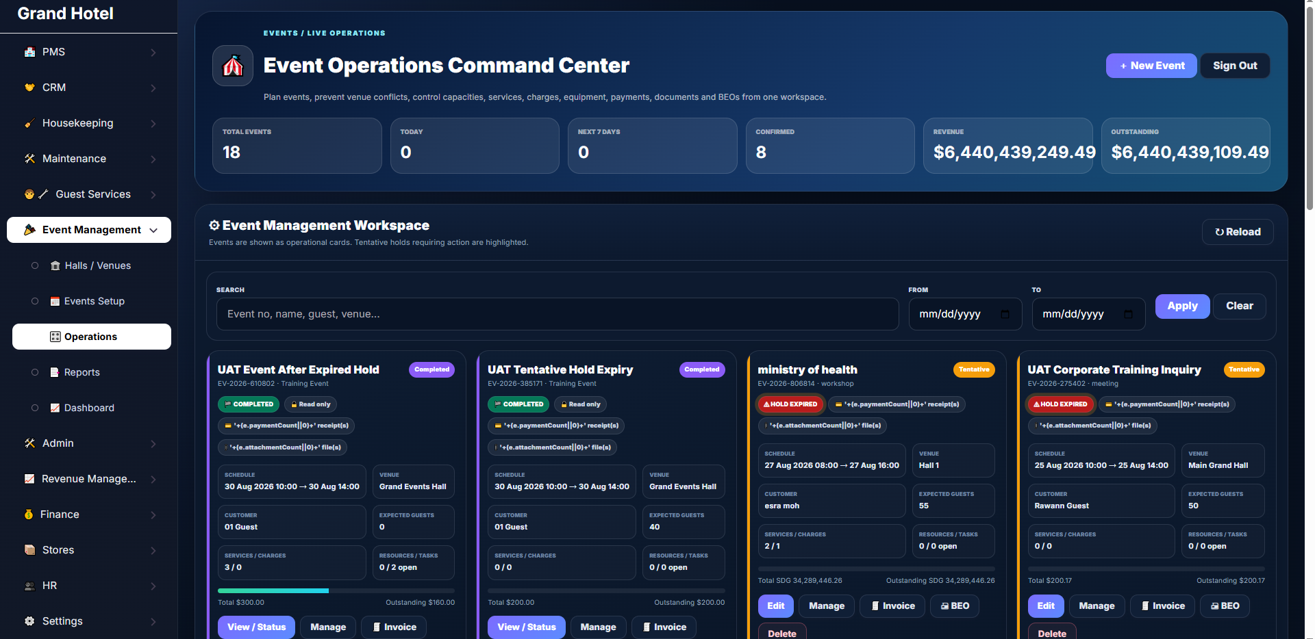Open the HR sidebar menu
This screenshot has width=1315, height=639.
point(89,586)
